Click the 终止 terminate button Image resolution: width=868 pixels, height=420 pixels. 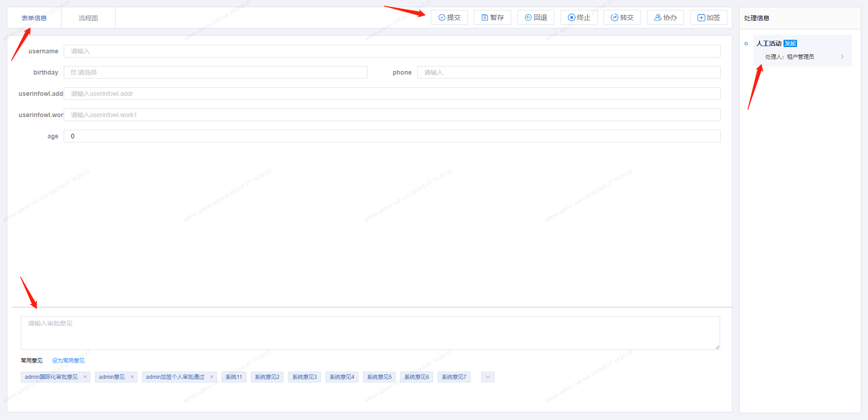(579, 18)
